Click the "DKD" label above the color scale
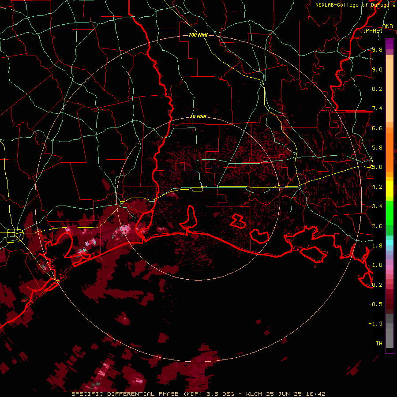 tap(388, 26)
